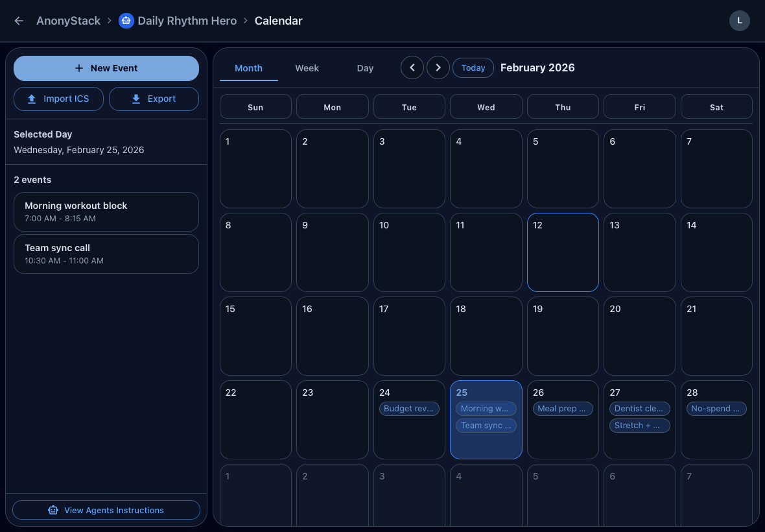Click the Daily Rhythm Hero app icon
The height and width of the screenshot is (532, 765).
[126, 20]
